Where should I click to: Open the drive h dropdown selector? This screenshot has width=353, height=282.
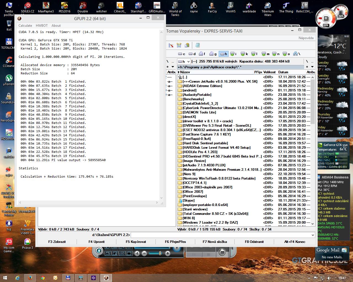184,61
